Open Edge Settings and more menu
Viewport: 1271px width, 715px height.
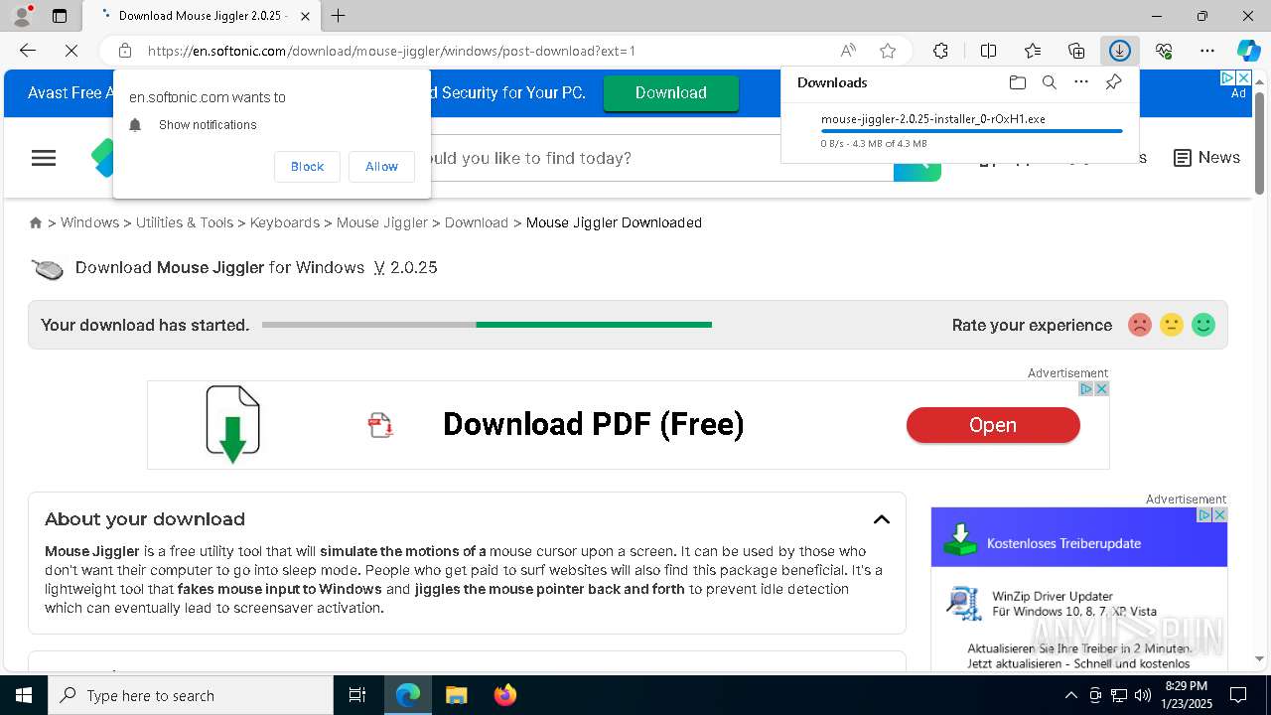(1207, 51)
